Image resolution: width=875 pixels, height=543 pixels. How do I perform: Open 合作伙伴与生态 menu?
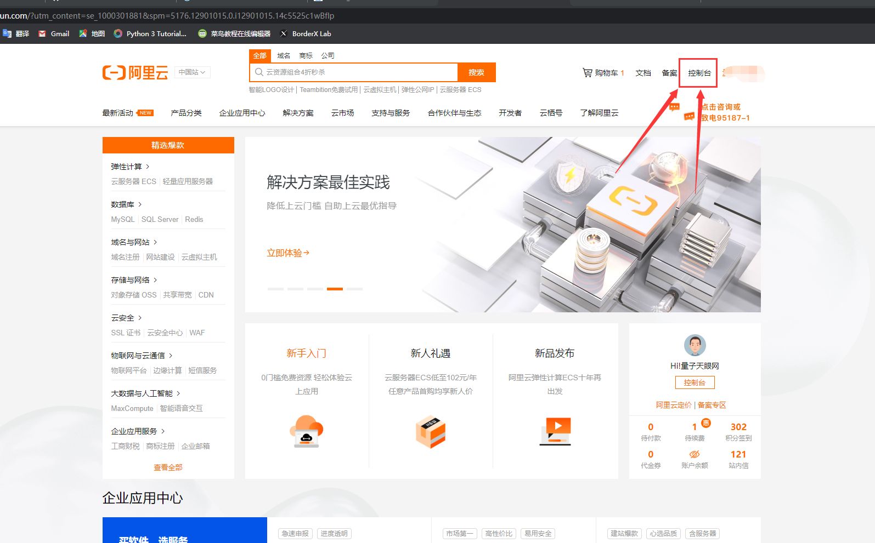pyautogui.click(x=454, y=113)
